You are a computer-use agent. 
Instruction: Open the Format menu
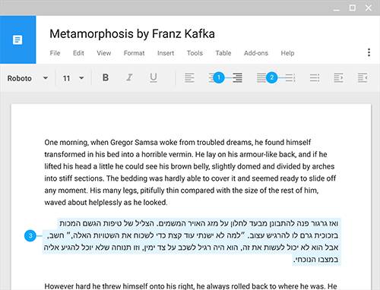click(x=134, y=53)
